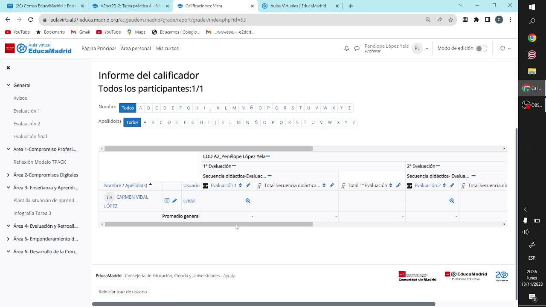546x307 pixels.
Task: Filter surname by letter V
Action: [x=321, y=122]
